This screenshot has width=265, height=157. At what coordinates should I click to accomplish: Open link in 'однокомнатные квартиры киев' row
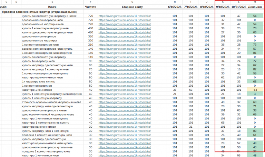click(125, 24)
